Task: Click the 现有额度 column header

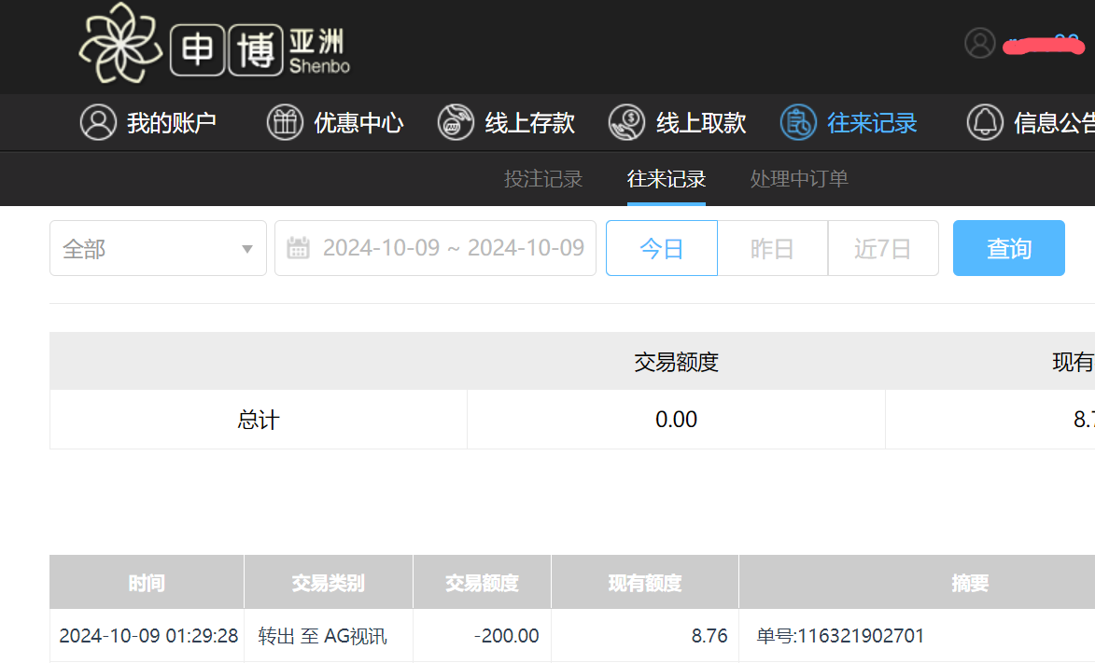Action: click(x=644, y=581)
